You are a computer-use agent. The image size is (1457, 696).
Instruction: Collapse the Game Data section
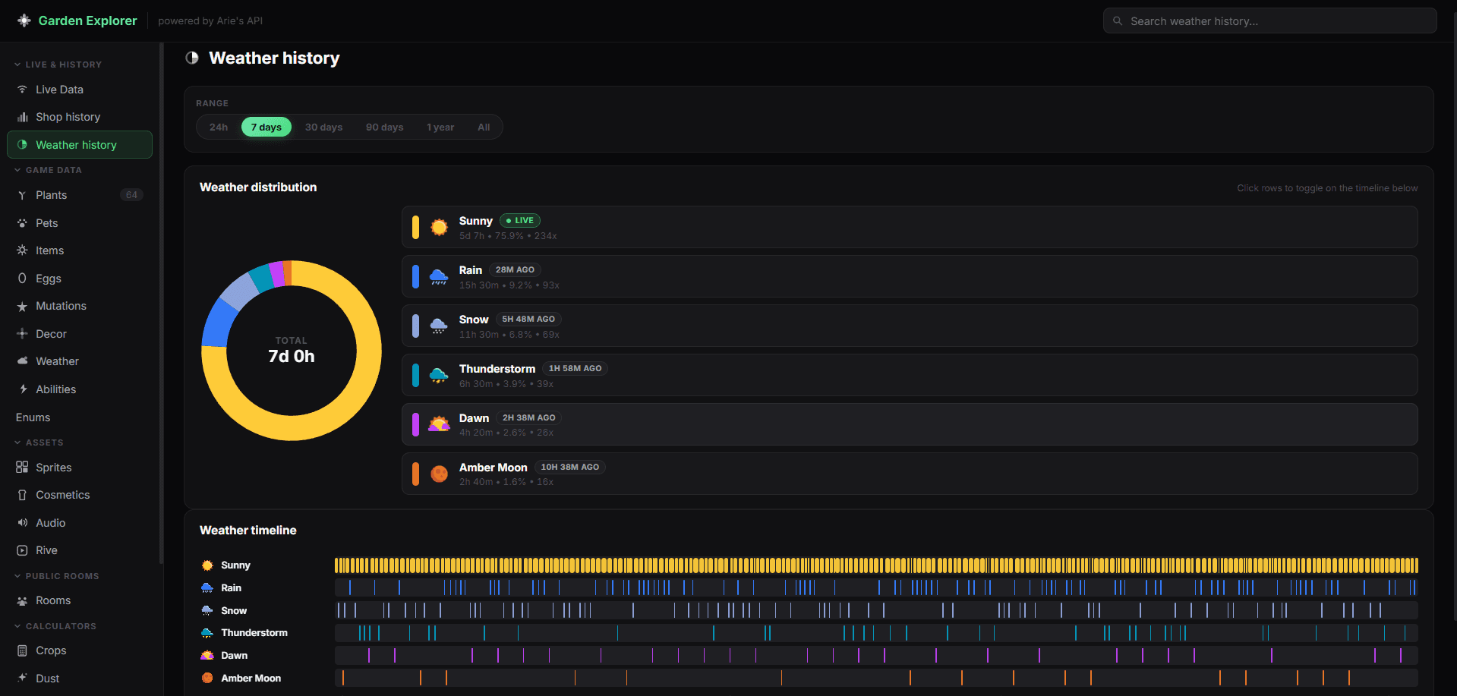[48, 170]
